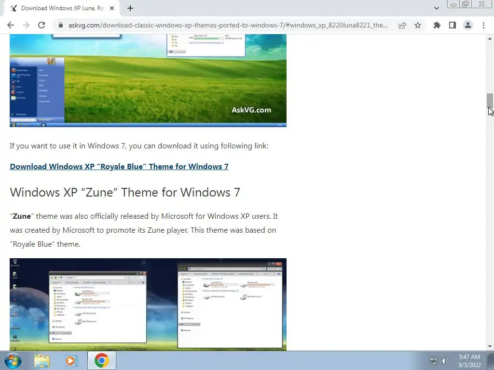Launch Windows Media Player from taskbar
The width and height of the screenshot is (494, 370).
pyautogui.click(x=71, y=361)
